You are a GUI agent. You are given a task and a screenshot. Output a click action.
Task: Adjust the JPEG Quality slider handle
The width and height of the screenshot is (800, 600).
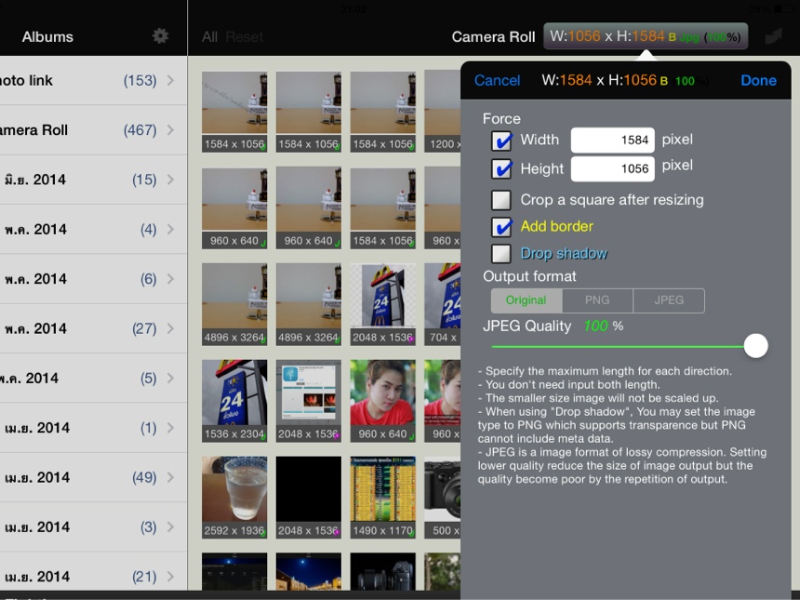[755, 346]
